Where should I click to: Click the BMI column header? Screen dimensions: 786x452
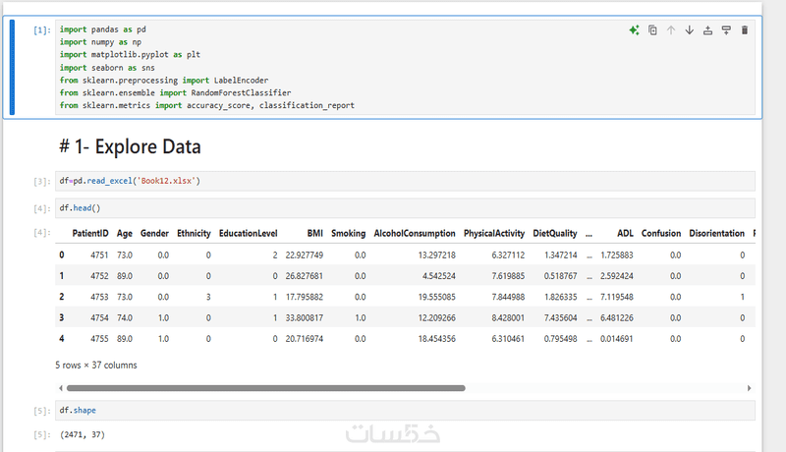pos(314,234)
